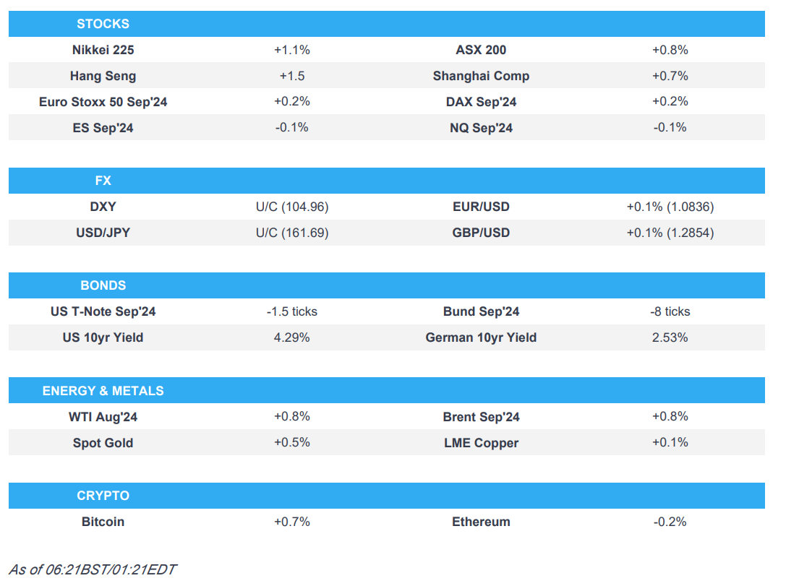Select the Bitcoin change value +0.7%
Viewport: 786px width, 586px height.
291,522
